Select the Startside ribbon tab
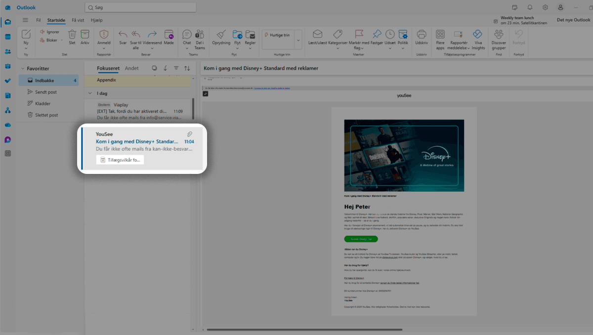The height and width of the screenshot is (335, 593). [x=56, y=20]
